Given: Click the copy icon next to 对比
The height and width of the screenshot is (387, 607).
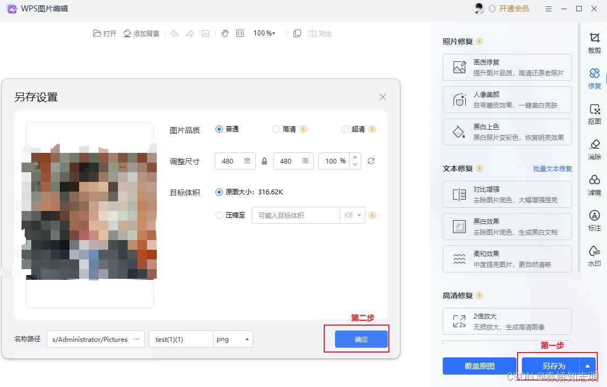Looking at the screenshot, I should click(297, 34).
